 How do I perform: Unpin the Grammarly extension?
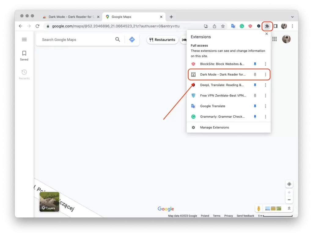pos(255,117)
